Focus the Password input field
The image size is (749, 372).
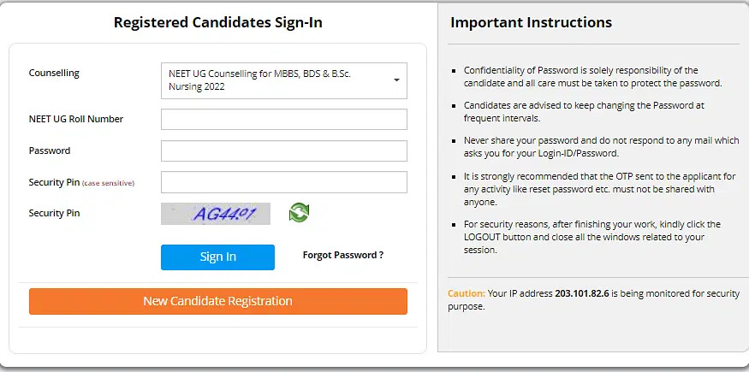click(283, 151)
